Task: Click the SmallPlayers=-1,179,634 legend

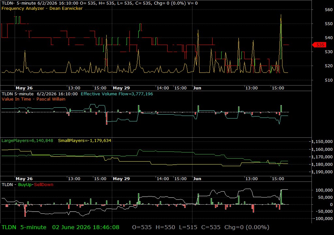Action: (x=84, y=141)
